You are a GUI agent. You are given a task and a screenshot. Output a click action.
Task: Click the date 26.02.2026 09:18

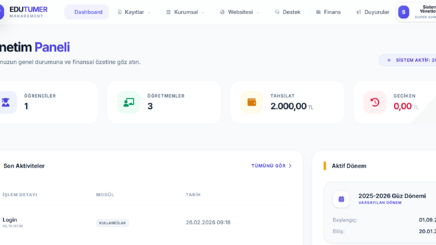tap(208, 222)
